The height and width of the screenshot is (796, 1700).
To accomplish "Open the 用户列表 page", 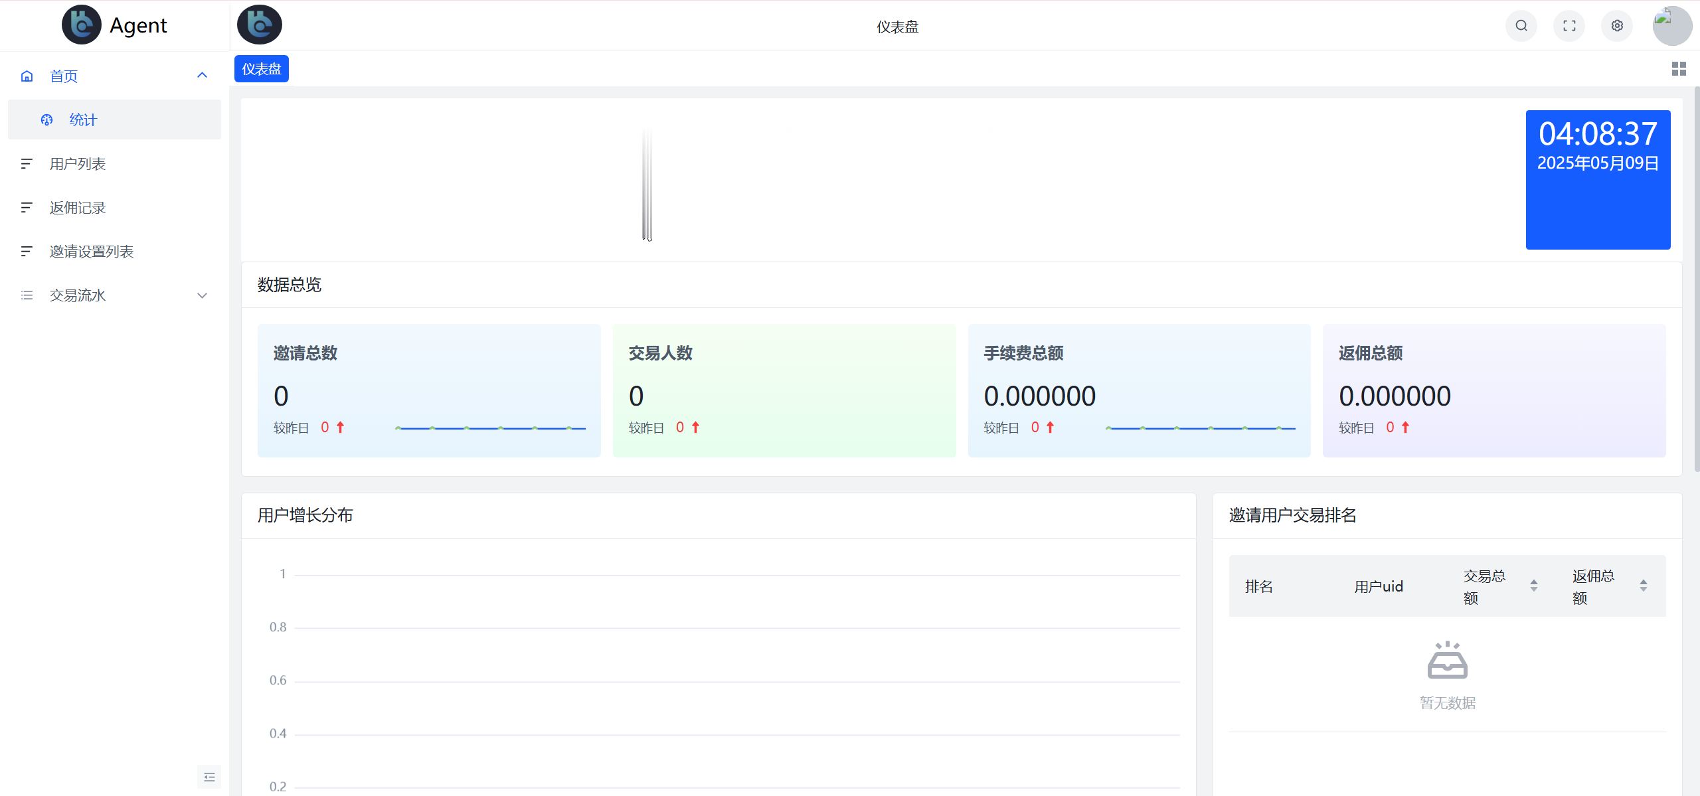I will [x=77, y=163].
